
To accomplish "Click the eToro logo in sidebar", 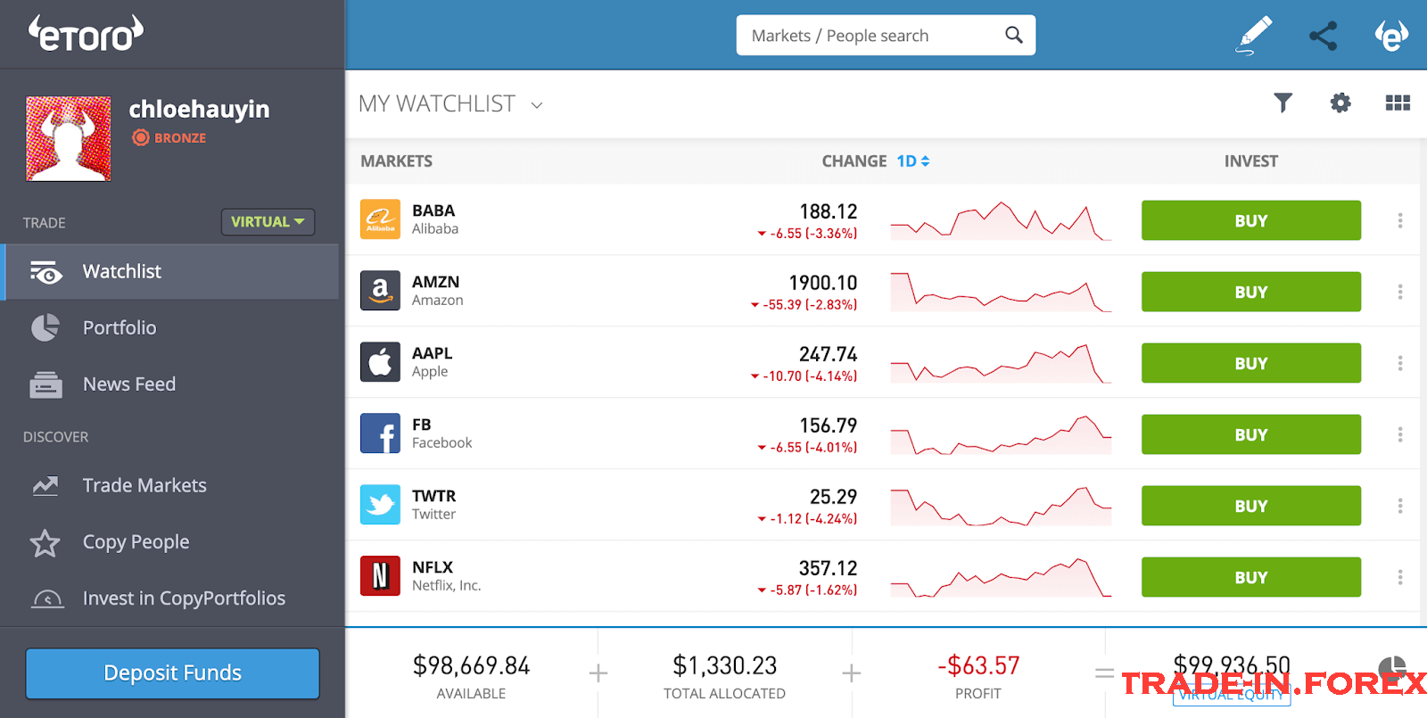I will [86, 34].
